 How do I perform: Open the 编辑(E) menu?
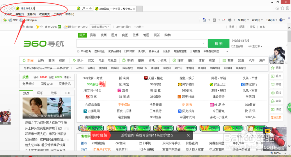point(20,14)
